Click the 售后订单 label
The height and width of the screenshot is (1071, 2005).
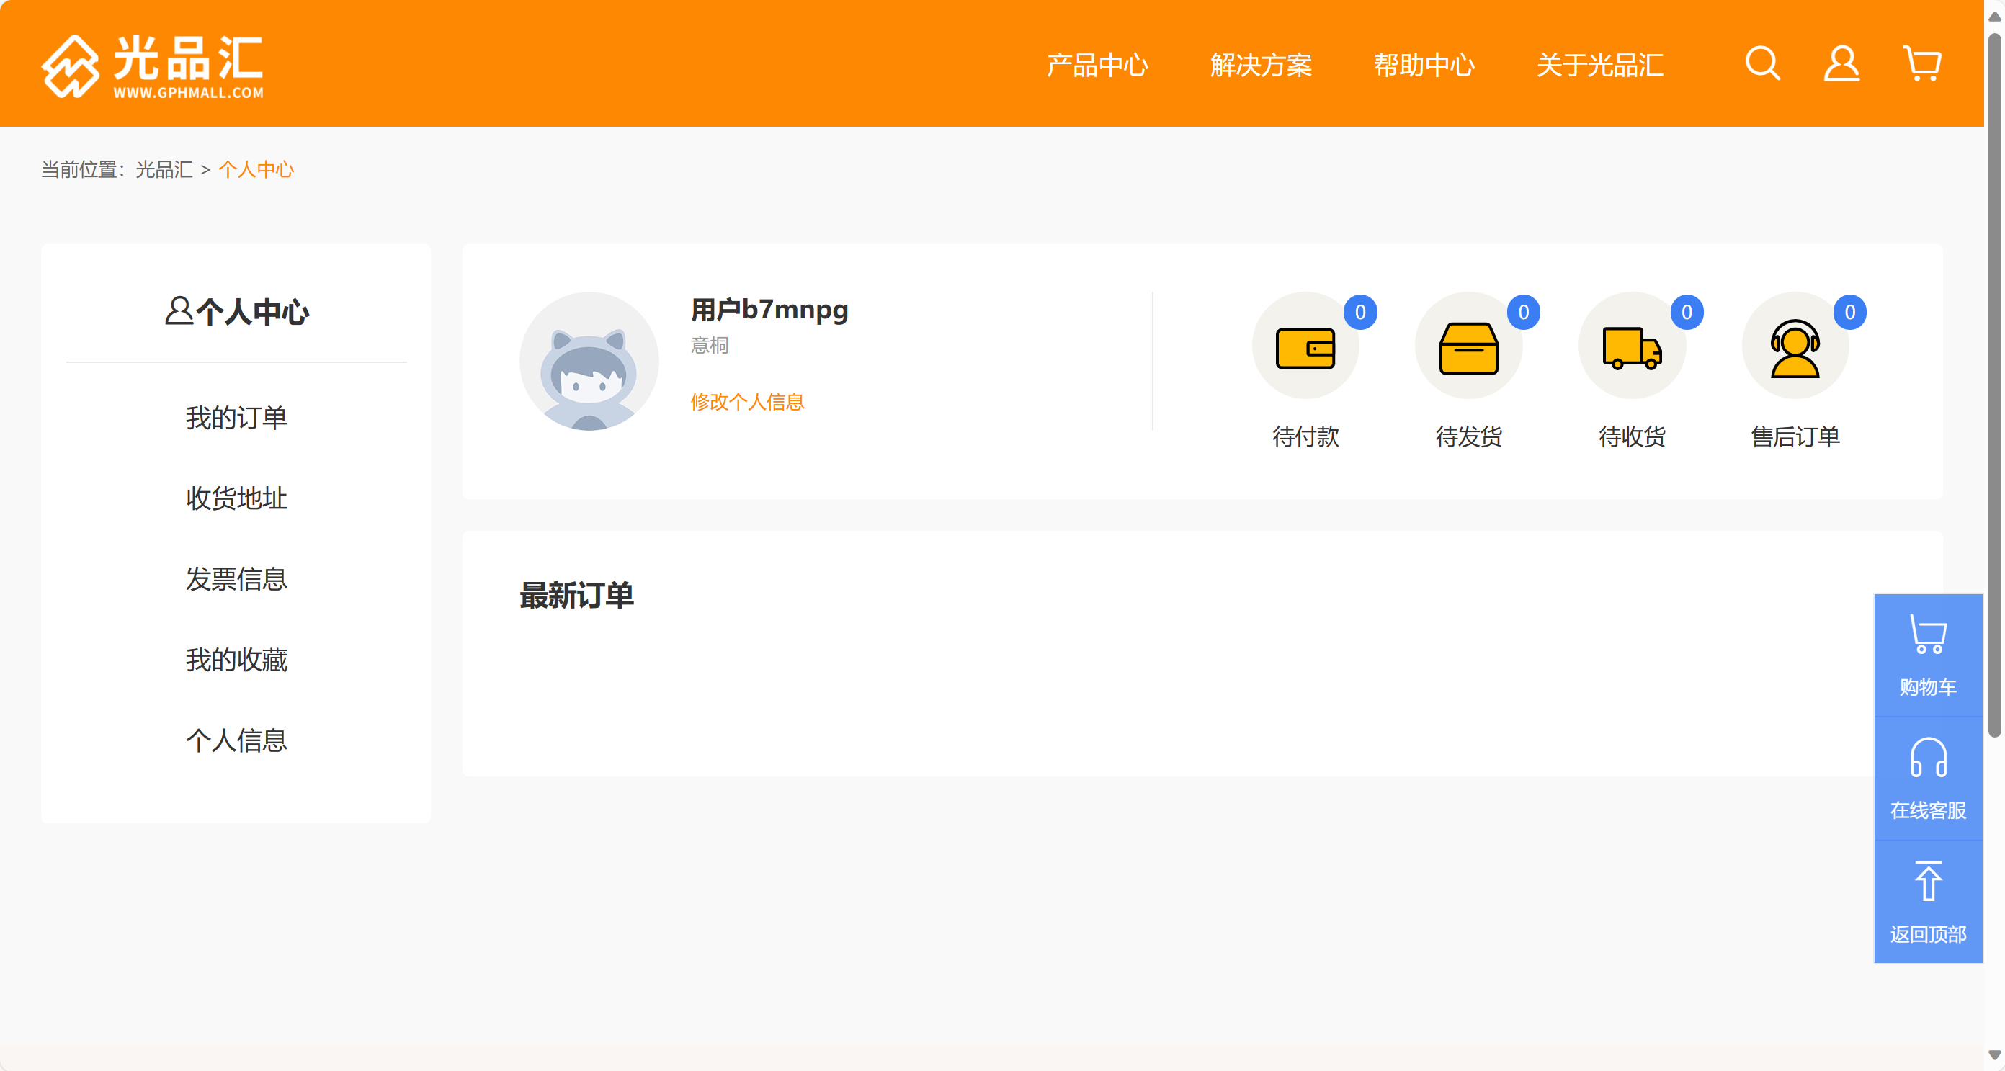(x=1795, y=436)
